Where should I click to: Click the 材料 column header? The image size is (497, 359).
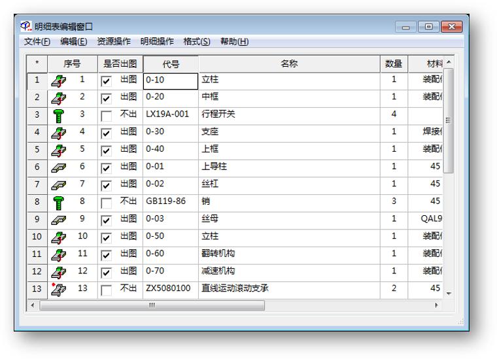pos(425,63)
